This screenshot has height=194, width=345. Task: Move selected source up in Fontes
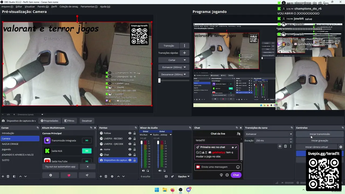click(x=118, y=176)
